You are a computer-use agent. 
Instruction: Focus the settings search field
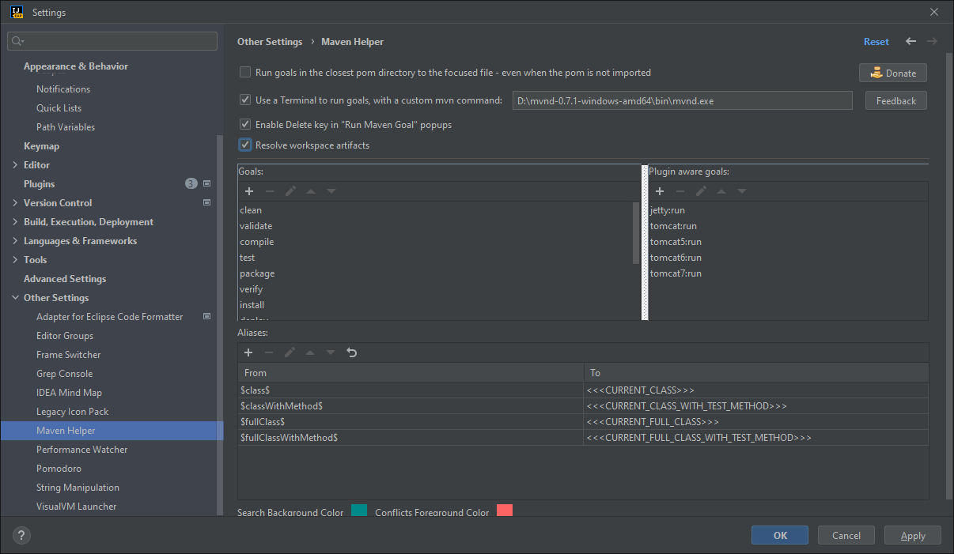pos(112,41)
